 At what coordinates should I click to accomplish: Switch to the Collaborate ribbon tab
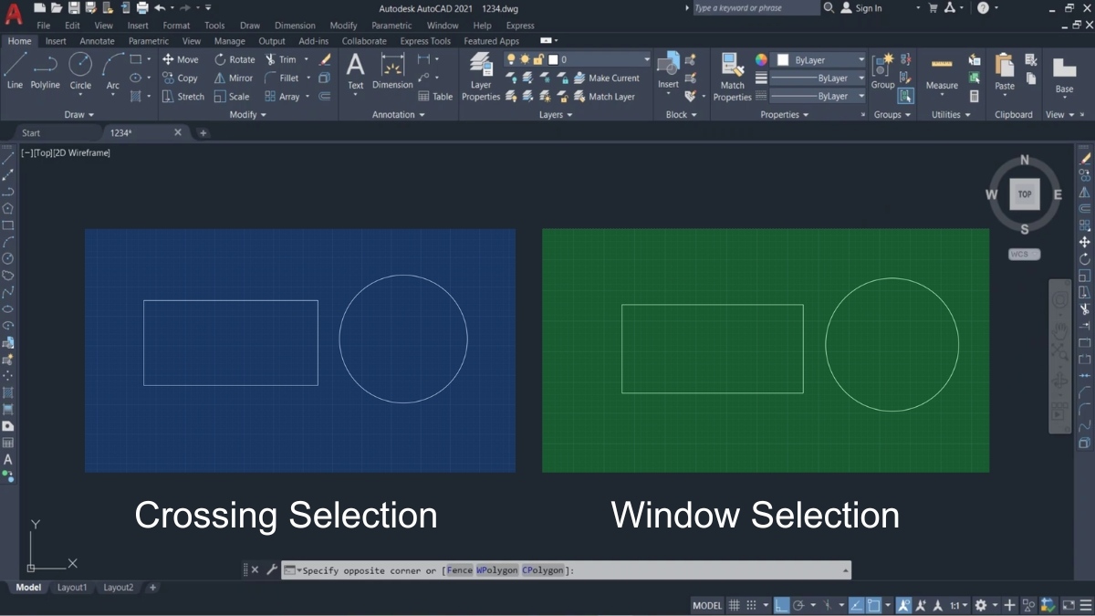pos(364,41)
